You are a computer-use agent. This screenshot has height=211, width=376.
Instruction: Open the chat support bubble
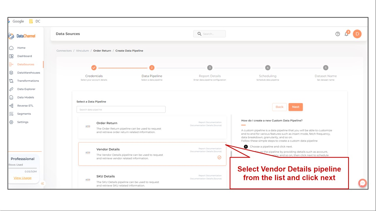(x=362, y=183)
